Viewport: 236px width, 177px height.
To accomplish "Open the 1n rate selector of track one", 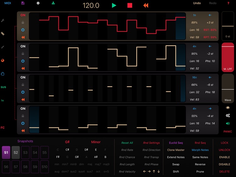I will tap(194, 15).
